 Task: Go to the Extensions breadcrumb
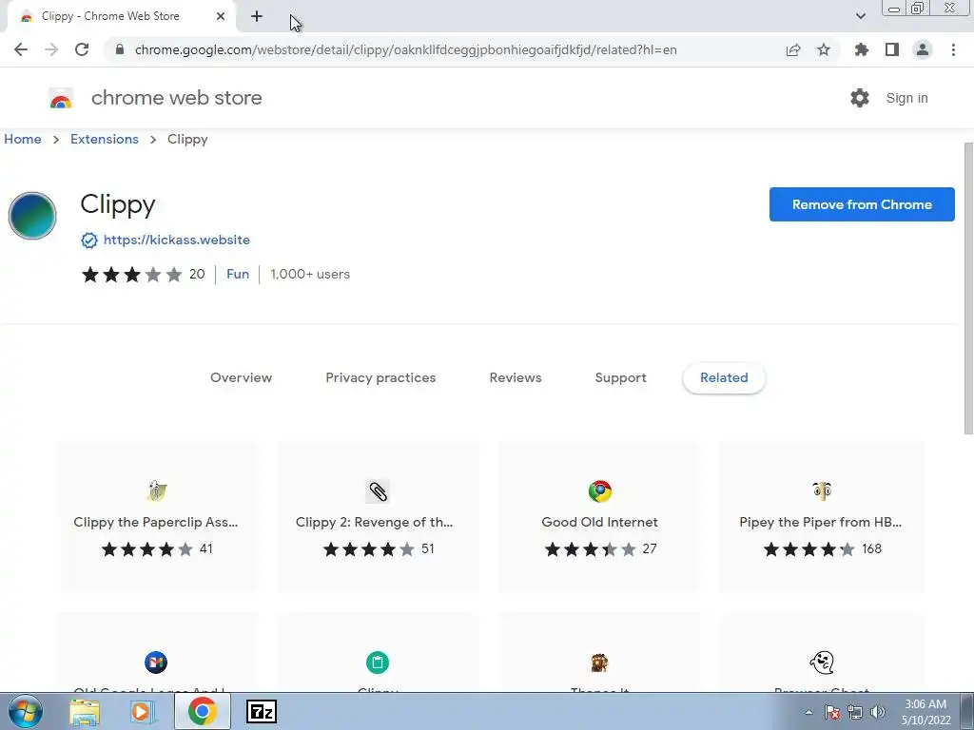[105, 139]
